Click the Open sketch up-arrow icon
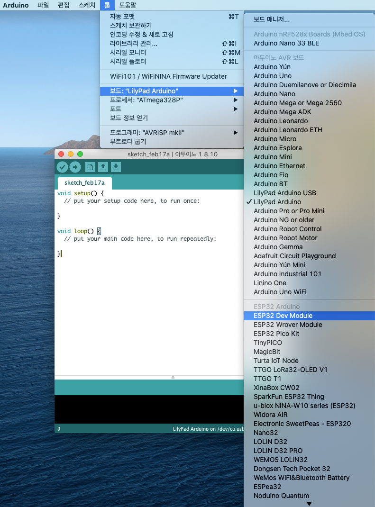 click(103, 167)
